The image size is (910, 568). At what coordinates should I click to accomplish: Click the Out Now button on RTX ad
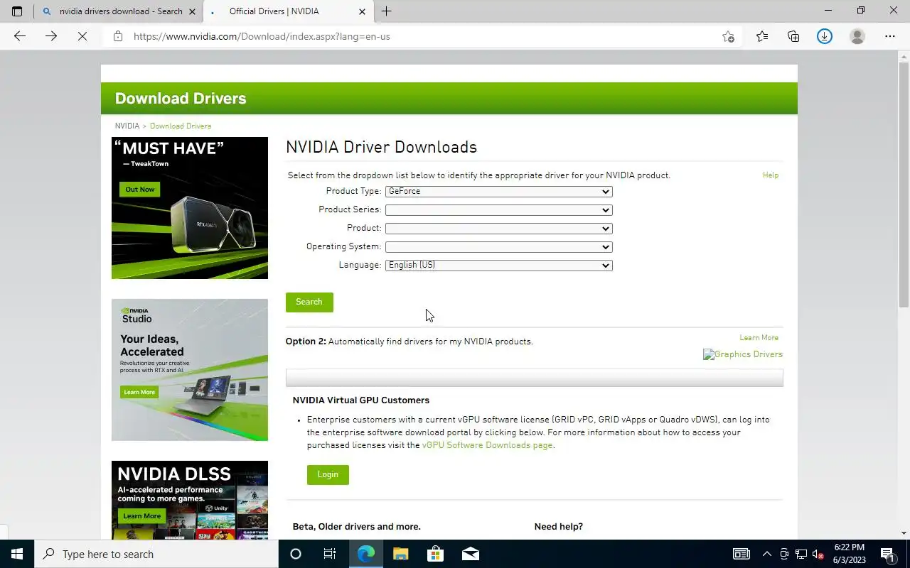(140, 190)
